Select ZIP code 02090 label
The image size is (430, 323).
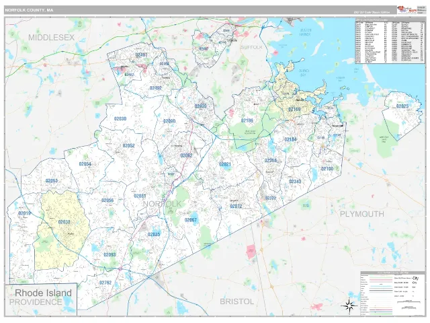pyautogui.click(x=169, y=121)
